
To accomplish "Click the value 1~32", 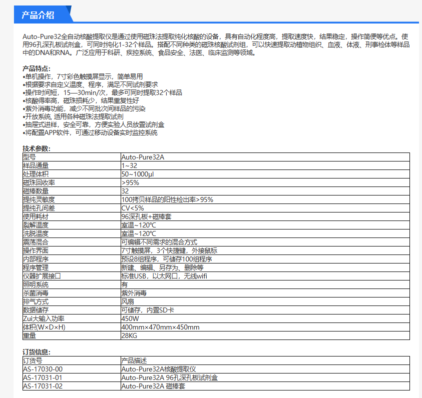I will 129,165.
